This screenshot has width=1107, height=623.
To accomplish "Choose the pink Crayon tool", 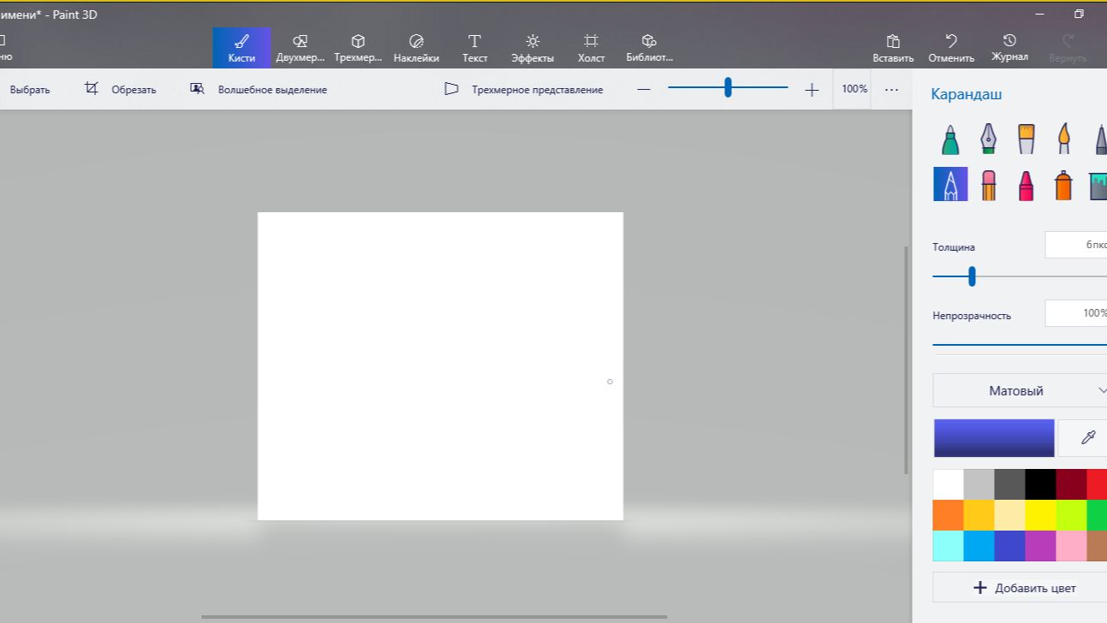I will click(1026, 184).
